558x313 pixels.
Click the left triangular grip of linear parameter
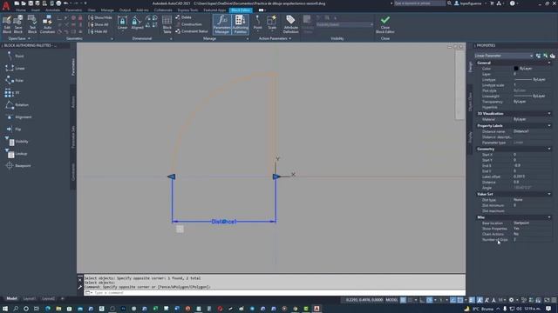pos(172,176)
